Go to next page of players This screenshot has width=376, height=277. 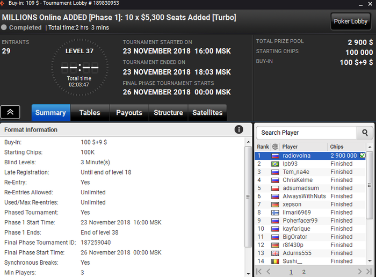click(360, 272)
